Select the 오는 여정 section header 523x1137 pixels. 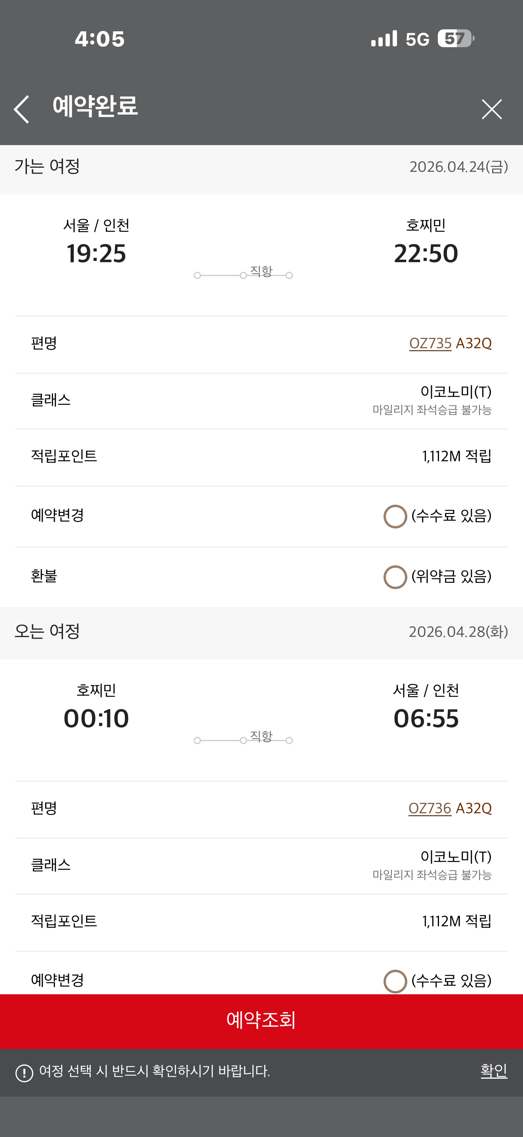coord(47,632)
